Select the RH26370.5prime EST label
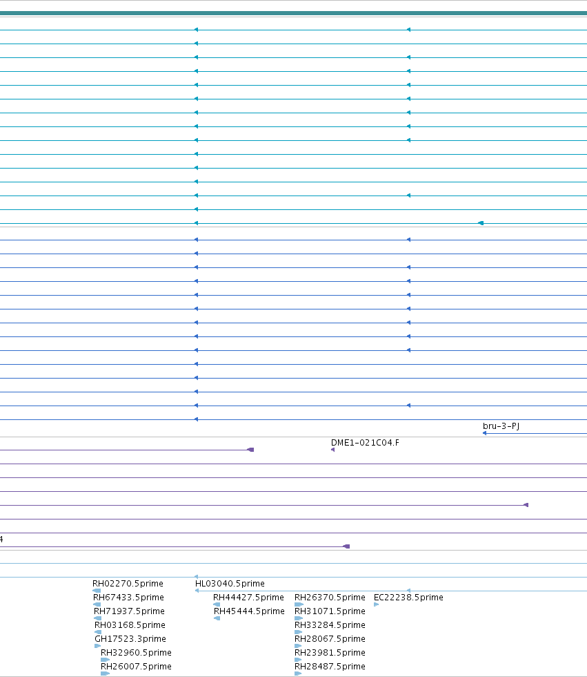Screen dimensions: 587x677 coord(330,598)
